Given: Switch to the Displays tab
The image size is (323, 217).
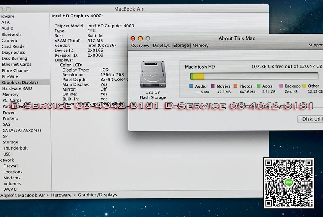Looking at the screenshot, I should click(x=161, y=46).
